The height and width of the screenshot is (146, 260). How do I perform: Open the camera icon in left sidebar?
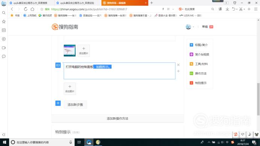point(4,48)
